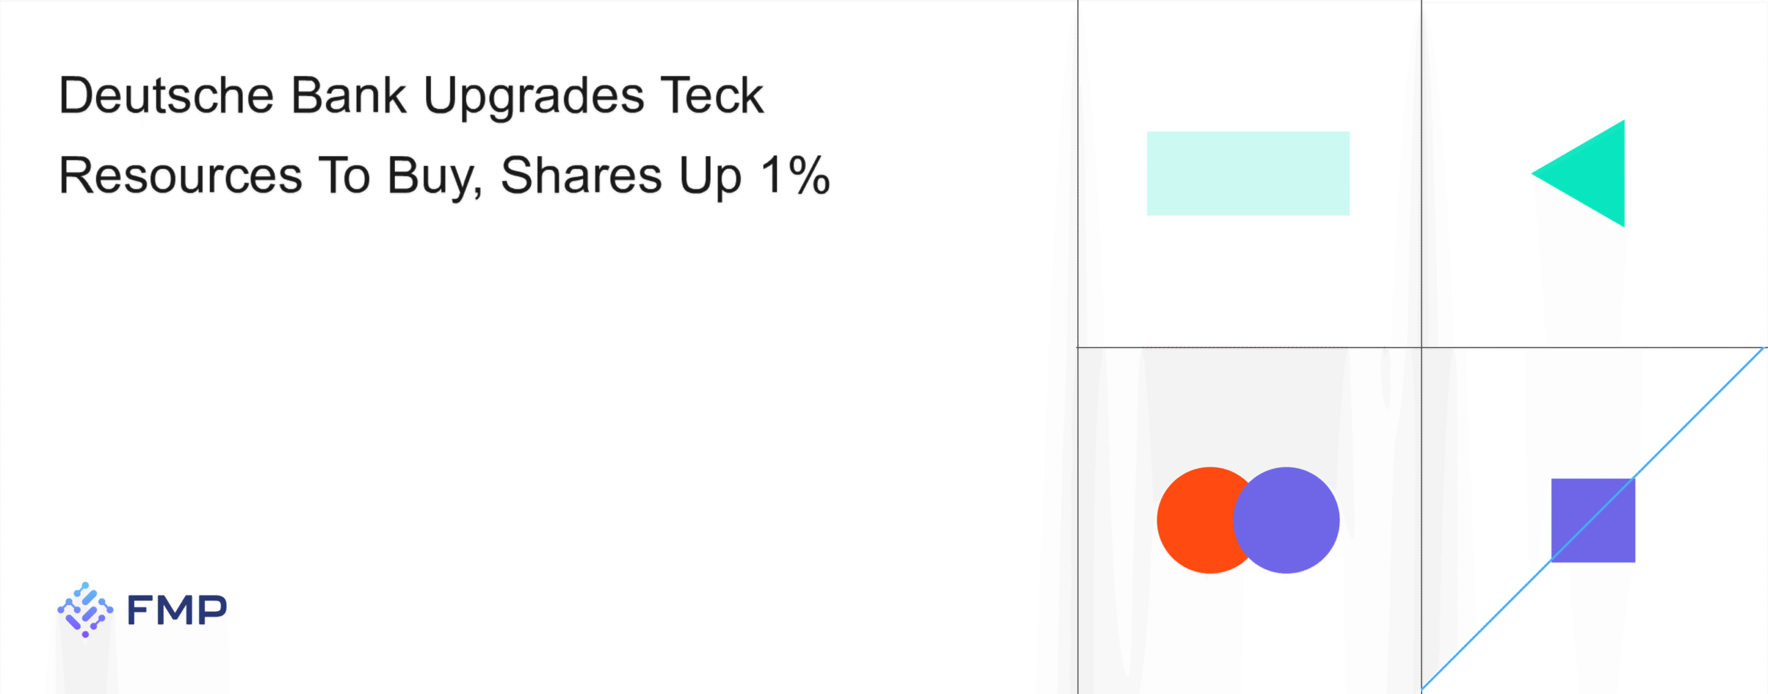Image resolution: width=1768 pixels, height=694 pixels.
Task: Click the word "Bank" in headline
Action: click(348, 95)
